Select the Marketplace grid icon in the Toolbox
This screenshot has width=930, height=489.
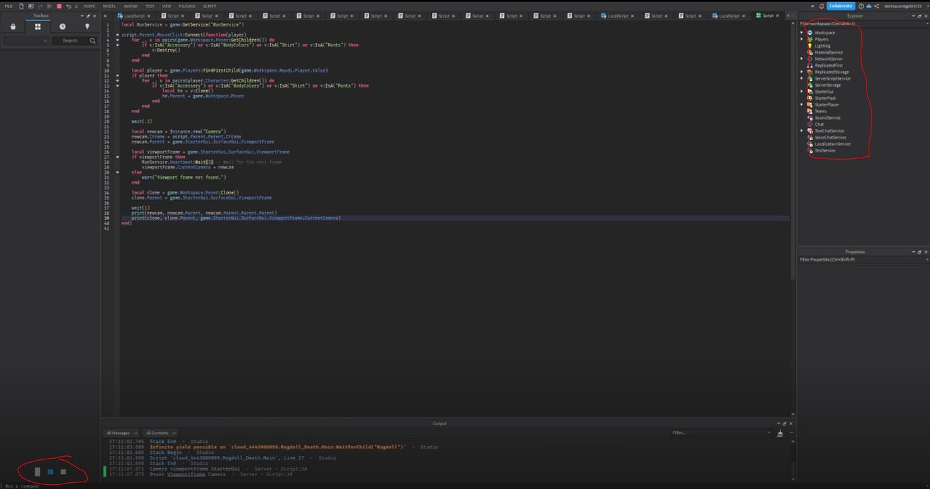38,26
